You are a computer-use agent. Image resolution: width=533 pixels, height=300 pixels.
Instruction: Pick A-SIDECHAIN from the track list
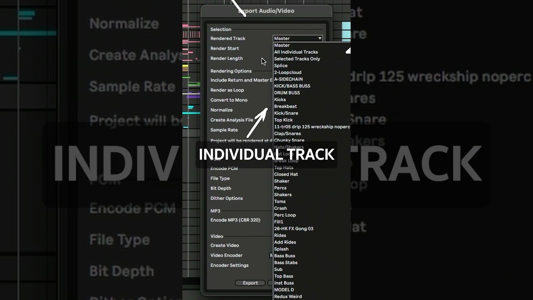coord(288,79)
